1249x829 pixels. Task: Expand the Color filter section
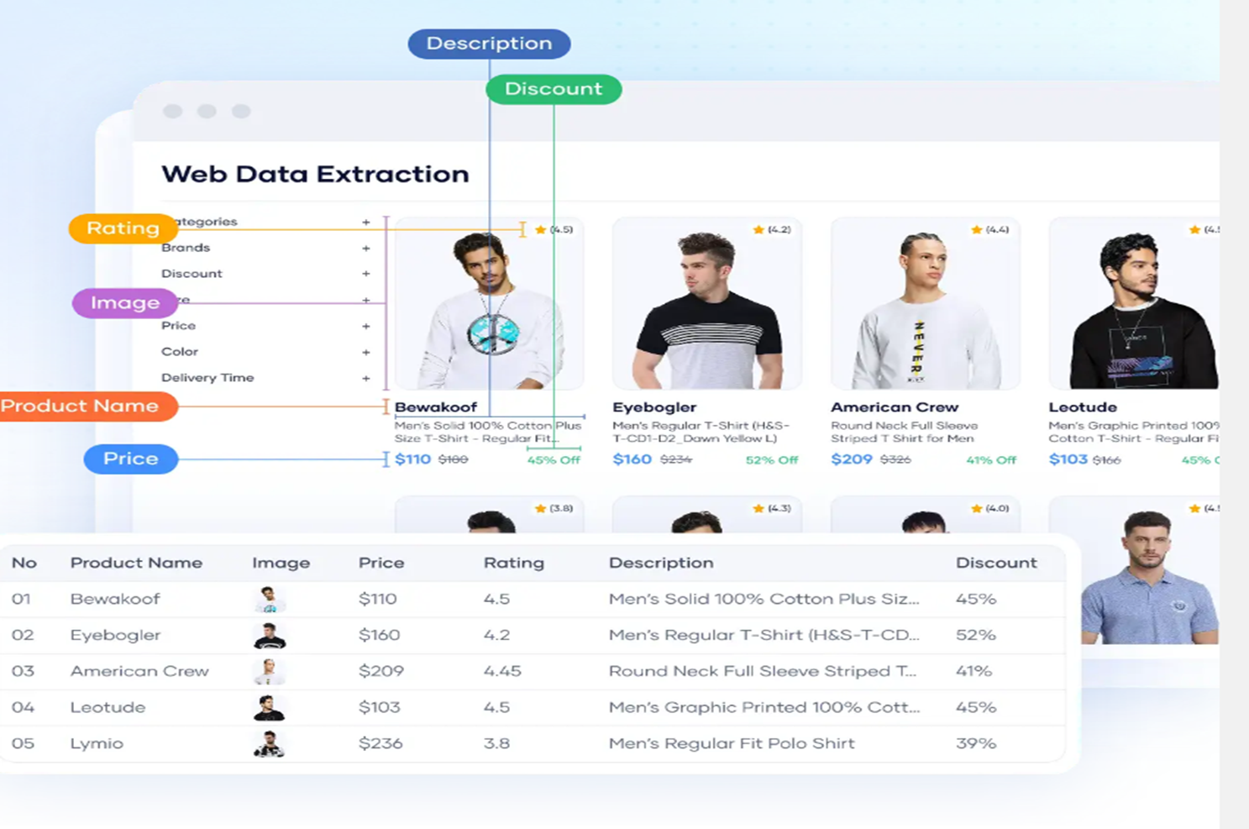[x=366, y=352]
